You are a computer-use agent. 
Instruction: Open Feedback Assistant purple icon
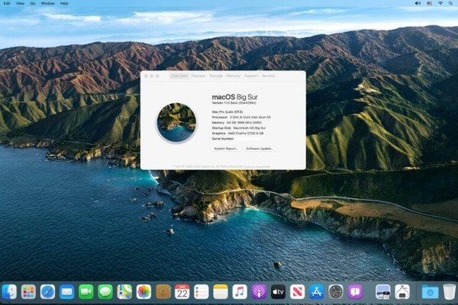point(355,292)
